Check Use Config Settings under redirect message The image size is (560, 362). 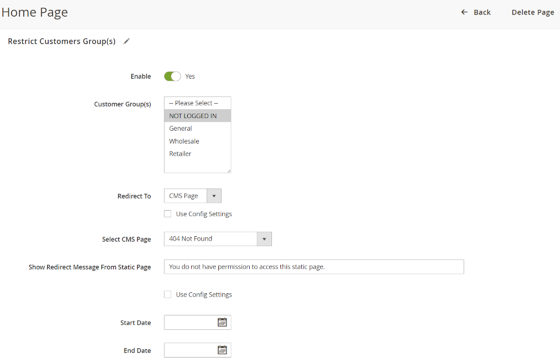point(168,294)
